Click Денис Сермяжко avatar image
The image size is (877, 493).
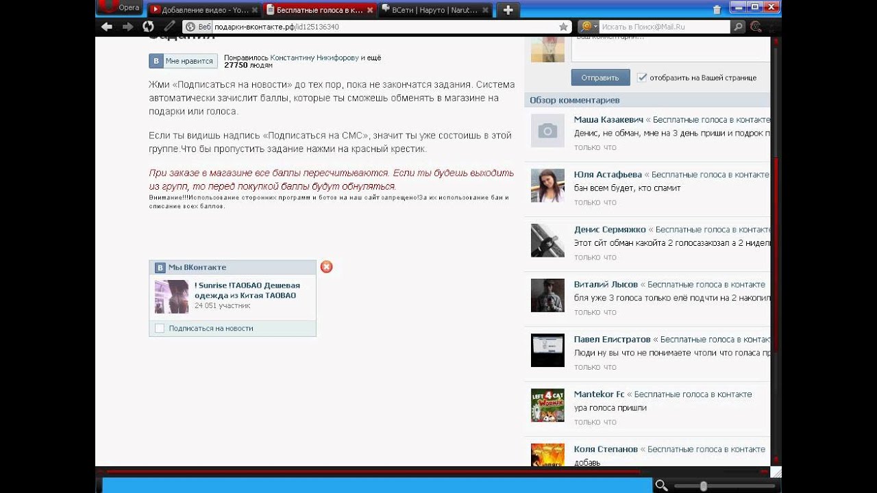[547, 240]
